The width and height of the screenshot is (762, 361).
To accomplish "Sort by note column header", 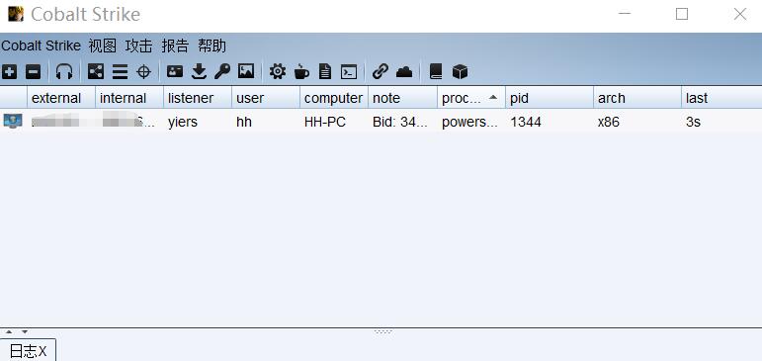I will click(403, 98).
